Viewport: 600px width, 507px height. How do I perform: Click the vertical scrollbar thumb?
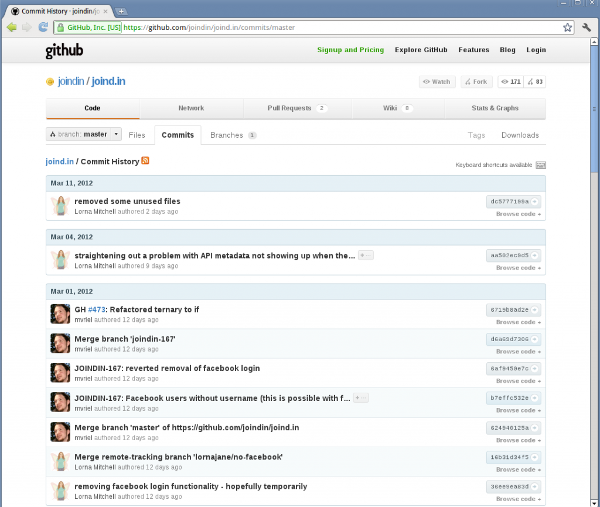[594, 109]
